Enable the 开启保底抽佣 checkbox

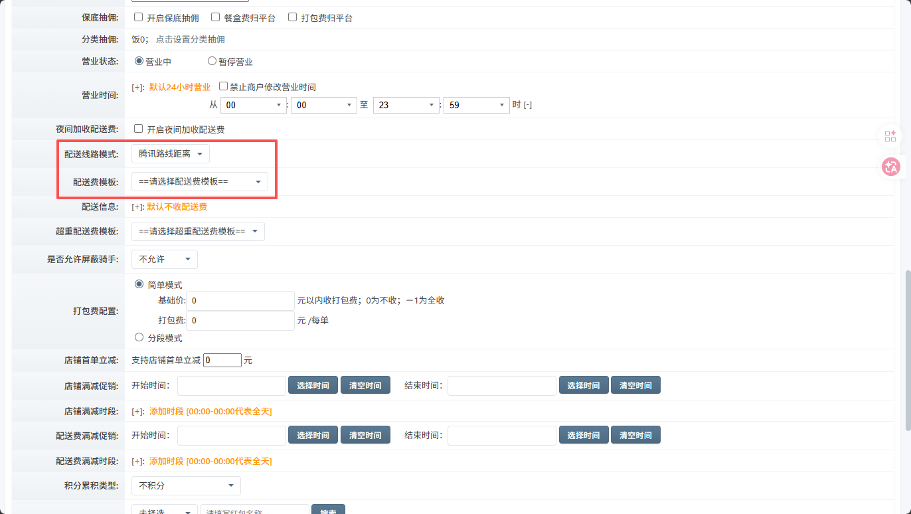coord(139,17)
